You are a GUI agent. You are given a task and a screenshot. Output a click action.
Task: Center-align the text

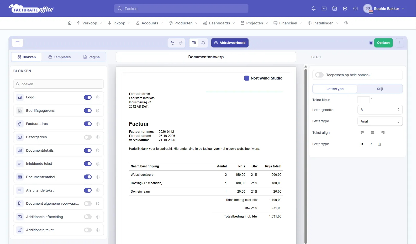pyautogui.click(x=372, y=133)
